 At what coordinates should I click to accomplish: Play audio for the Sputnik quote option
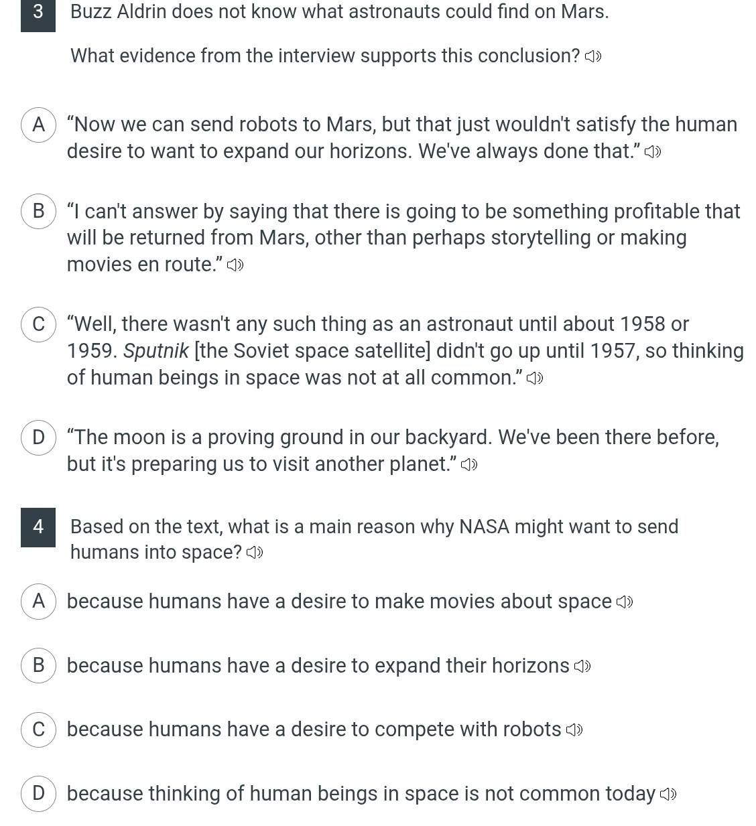click(x=534, y=379)
